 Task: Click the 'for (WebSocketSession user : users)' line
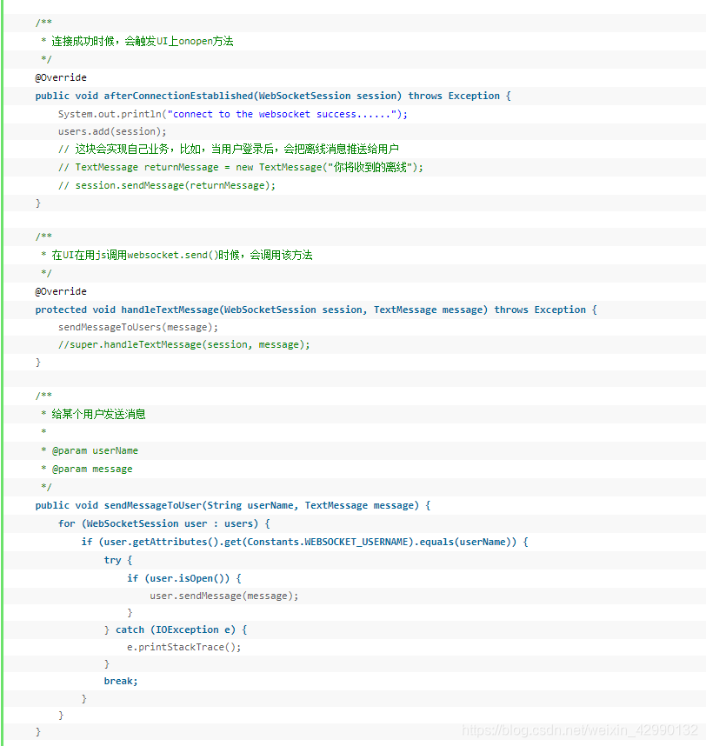[x=164, y=523]
